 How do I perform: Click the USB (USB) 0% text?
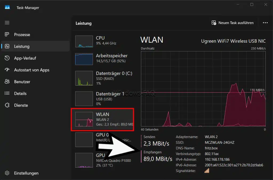point(104,101)
